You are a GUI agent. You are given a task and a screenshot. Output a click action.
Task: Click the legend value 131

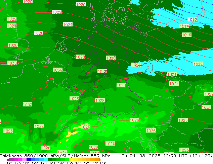52,163
